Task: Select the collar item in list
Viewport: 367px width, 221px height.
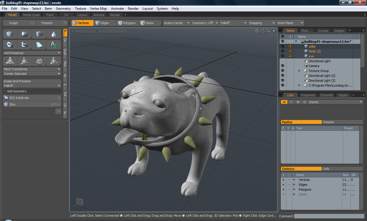Action: (312, 46)
